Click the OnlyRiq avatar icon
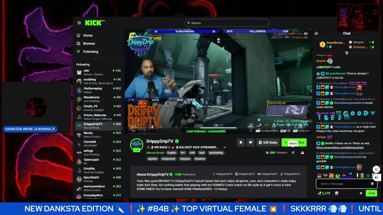383x215 pixels. 79,171
